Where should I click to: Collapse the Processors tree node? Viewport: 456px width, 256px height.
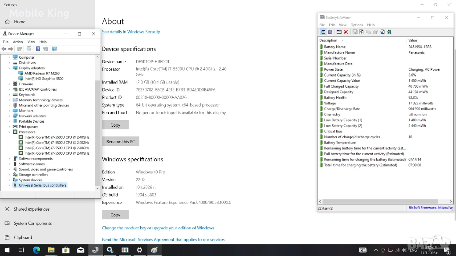[9, 132]
